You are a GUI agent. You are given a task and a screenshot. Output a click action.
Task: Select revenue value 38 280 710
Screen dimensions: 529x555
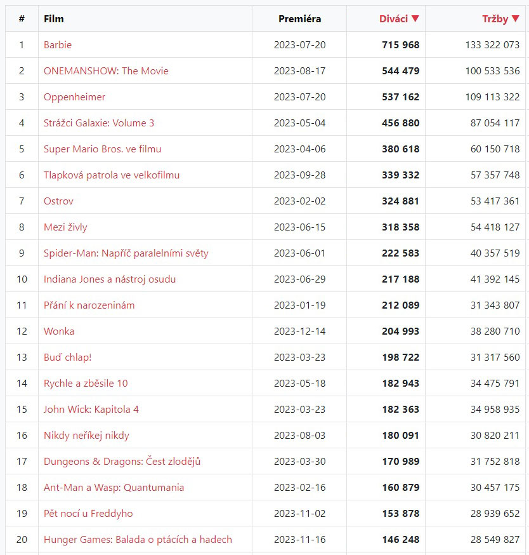click(495, 331)
